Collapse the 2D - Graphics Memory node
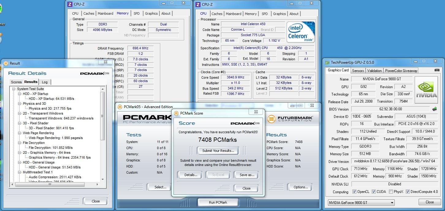Image resolution: width=445 pixels, height=211 pixels. point(20,153)
